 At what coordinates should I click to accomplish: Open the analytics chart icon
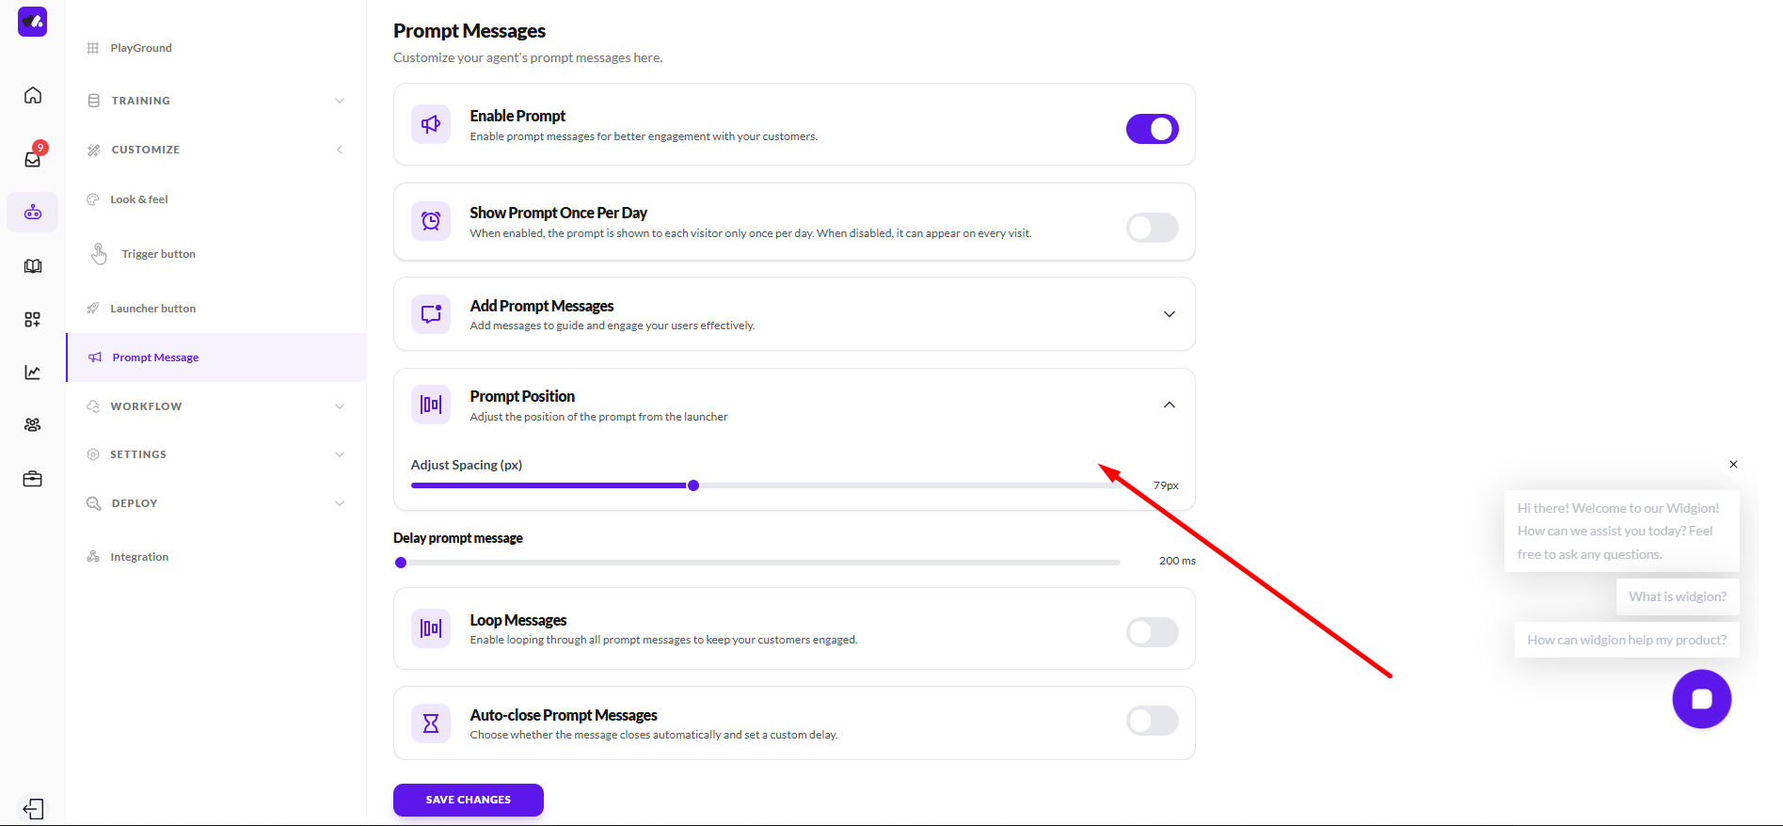click(x=33, y=373)
